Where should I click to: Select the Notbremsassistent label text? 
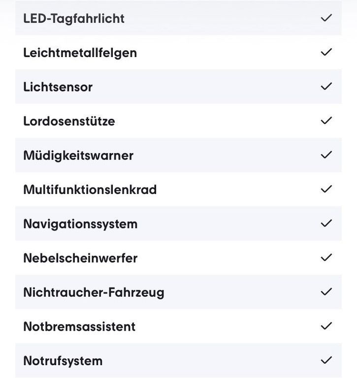tap(79, 326)
